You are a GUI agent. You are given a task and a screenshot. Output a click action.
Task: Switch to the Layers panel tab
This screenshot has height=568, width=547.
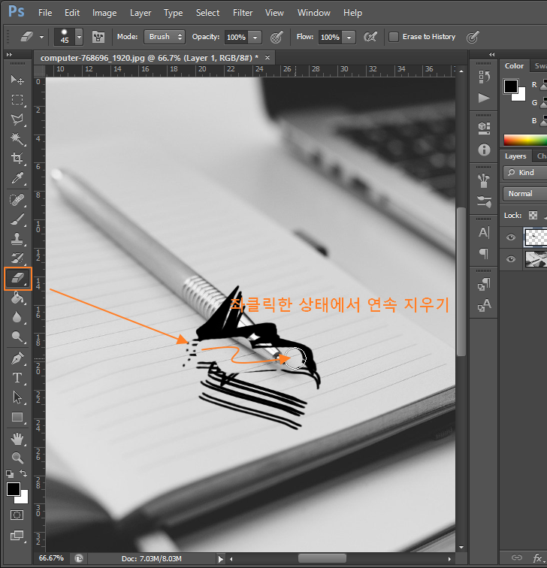coord(515,156)
